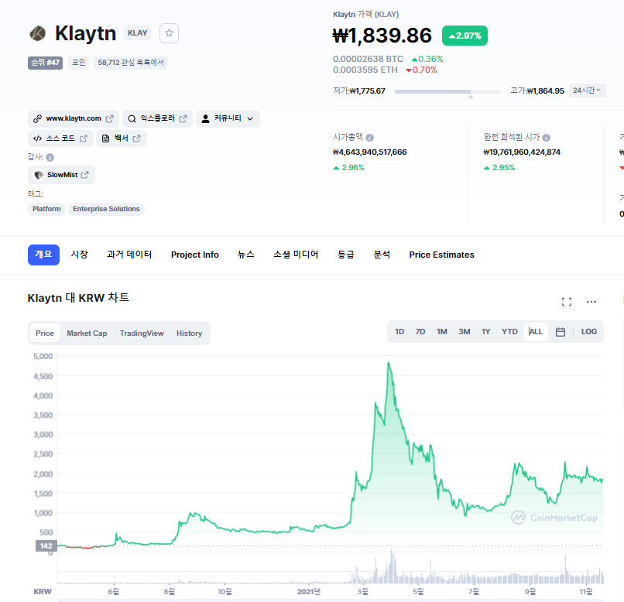Open the calendar date range picker

[x=561, y=332]
